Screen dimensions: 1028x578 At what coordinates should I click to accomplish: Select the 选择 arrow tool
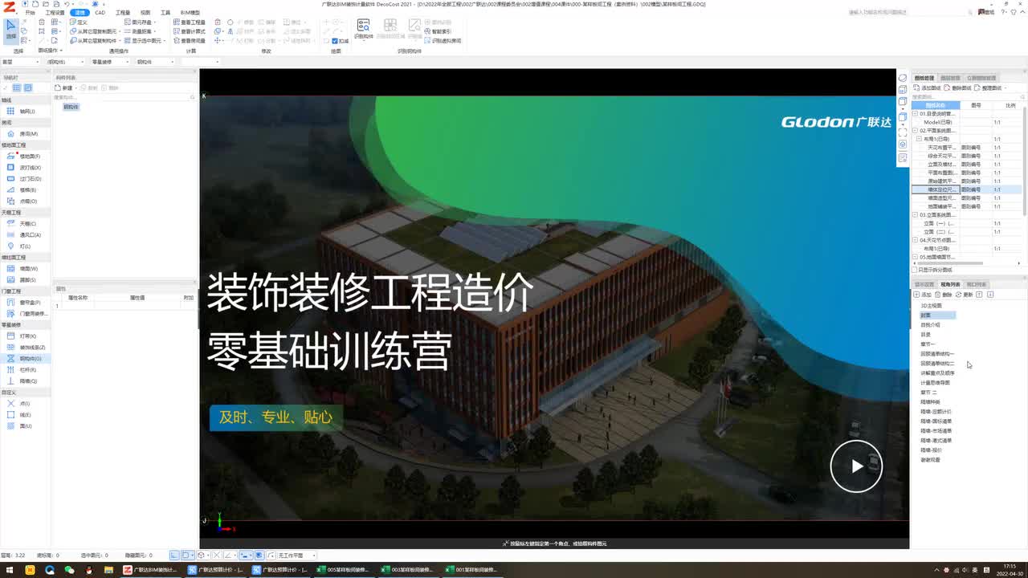click(10, 30)
